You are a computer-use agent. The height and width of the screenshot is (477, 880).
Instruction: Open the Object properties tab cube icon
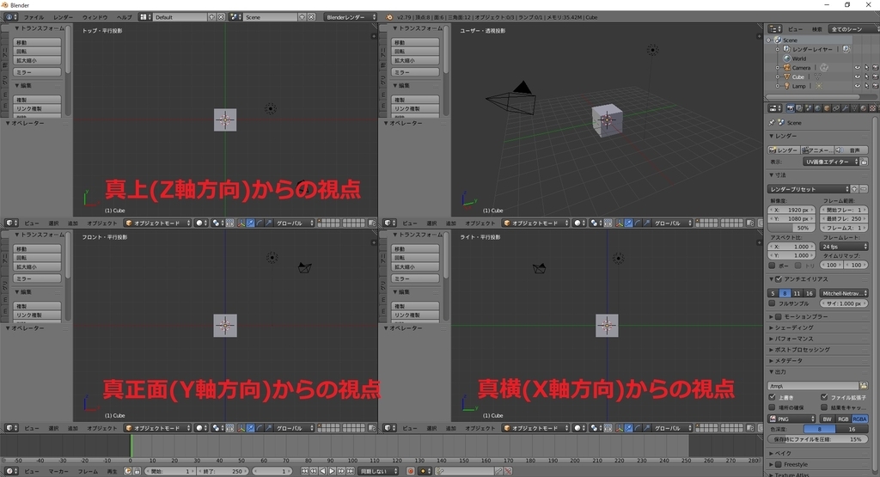click(x=827, y=108)
